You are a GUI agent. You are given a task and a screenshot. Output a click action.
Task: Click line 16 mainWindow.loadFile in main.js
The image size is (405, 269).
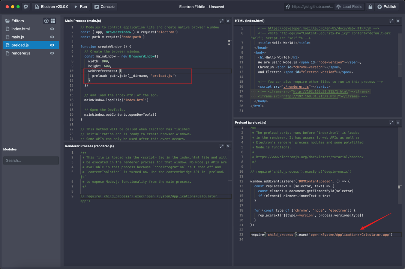(x=116, y=100)
